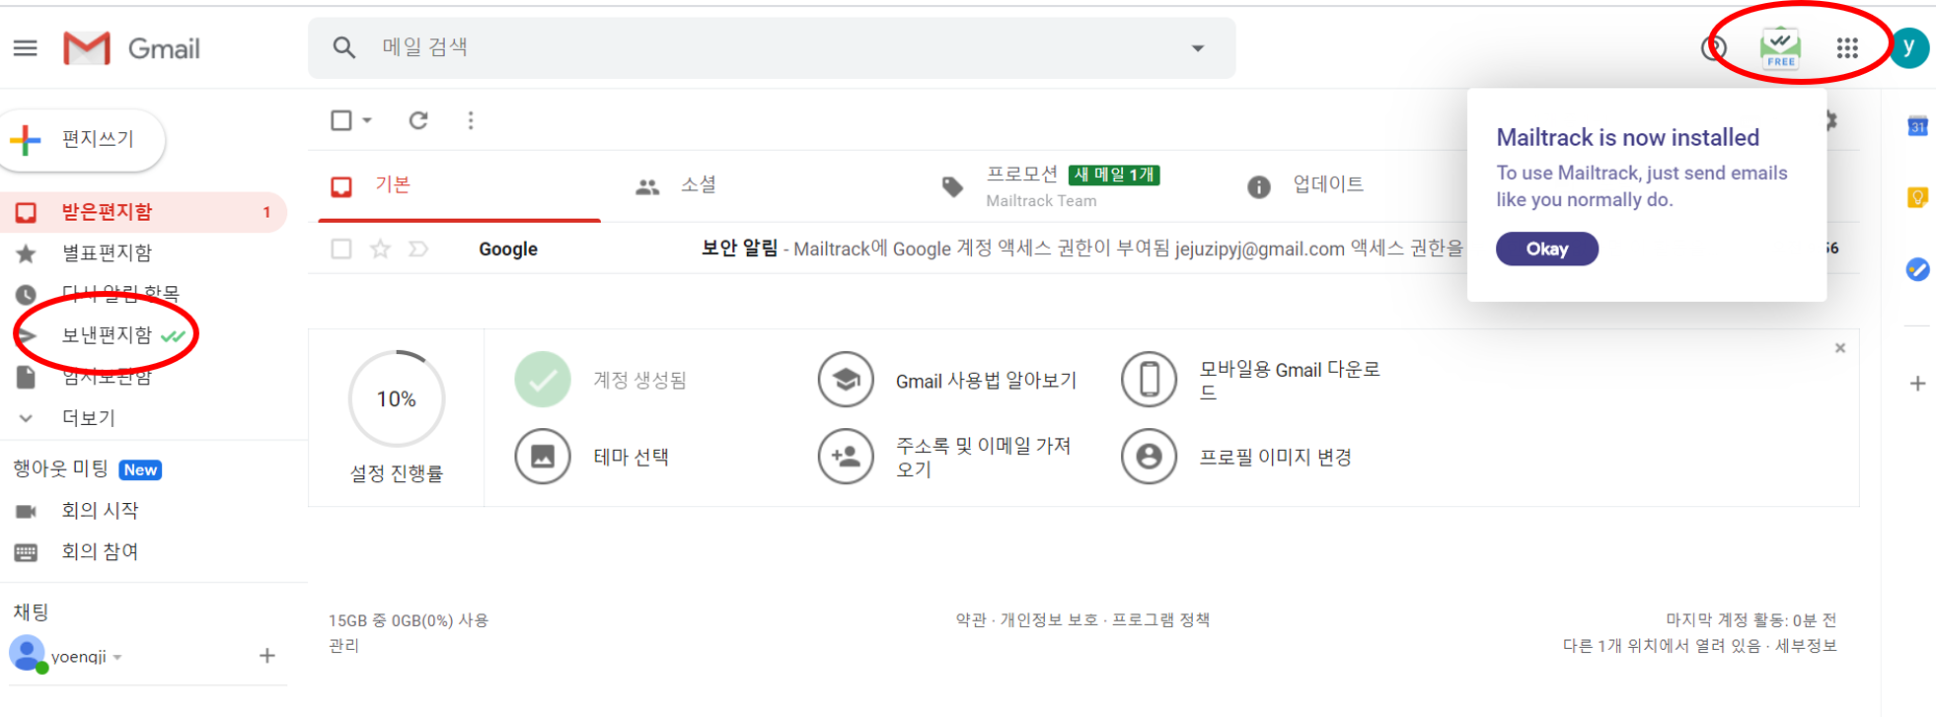Open search options dropdown arrow

coord(1197,47)
